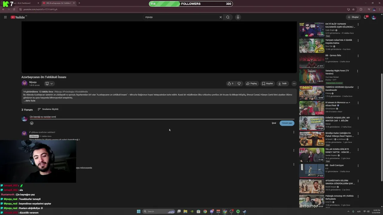
Task: Open the YILLAR SONRA BİRLİKTE video thumbnail
Action: pyautogui.click(x=311, y=155)
